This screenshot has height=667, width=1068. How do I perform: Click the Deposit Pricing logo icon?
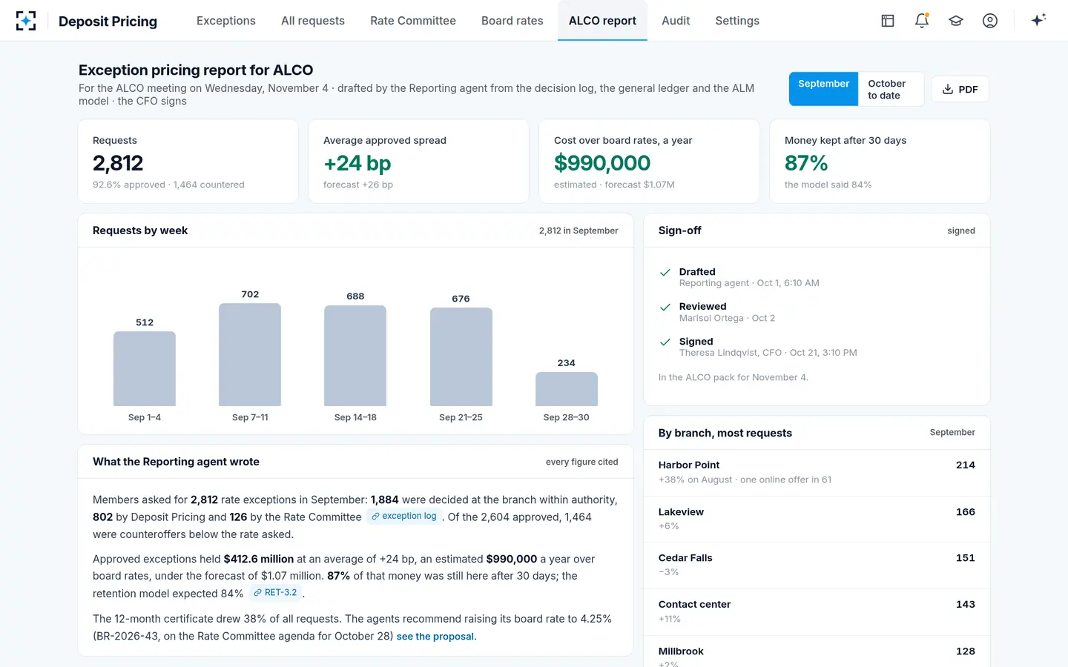tap(26, 21)
